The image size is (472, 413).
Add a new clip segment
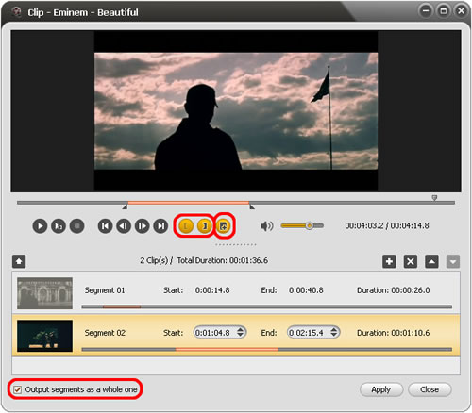point(389,261)
